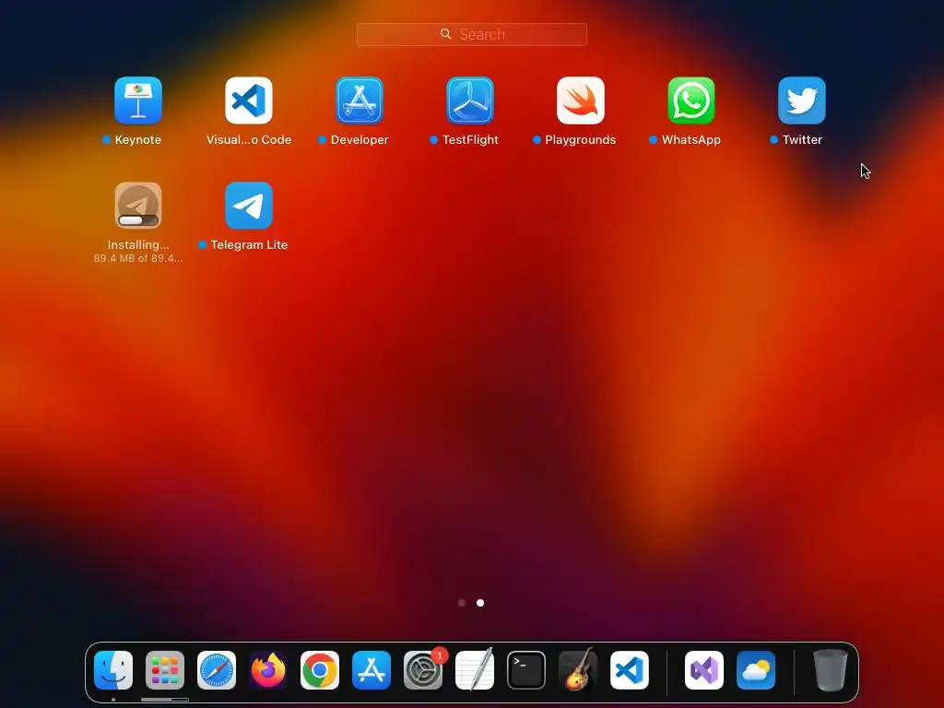Click the "Keynote" label text
The height and width of the screenshot is (708, 944).
[x=138, y=140]
